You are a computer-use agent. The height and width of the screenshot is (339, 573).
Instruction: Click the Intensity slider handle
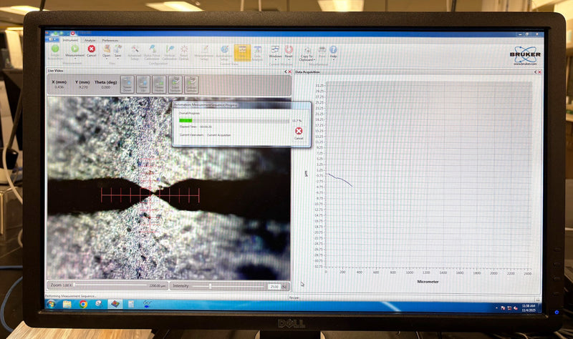click(210, 287)
